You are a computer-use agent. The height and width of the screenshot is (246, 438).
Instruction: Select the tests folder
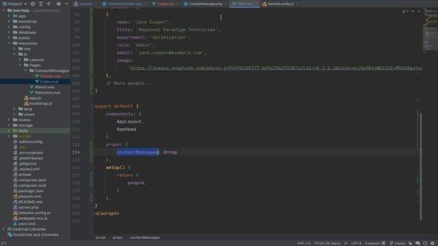(x=23, y=131)
